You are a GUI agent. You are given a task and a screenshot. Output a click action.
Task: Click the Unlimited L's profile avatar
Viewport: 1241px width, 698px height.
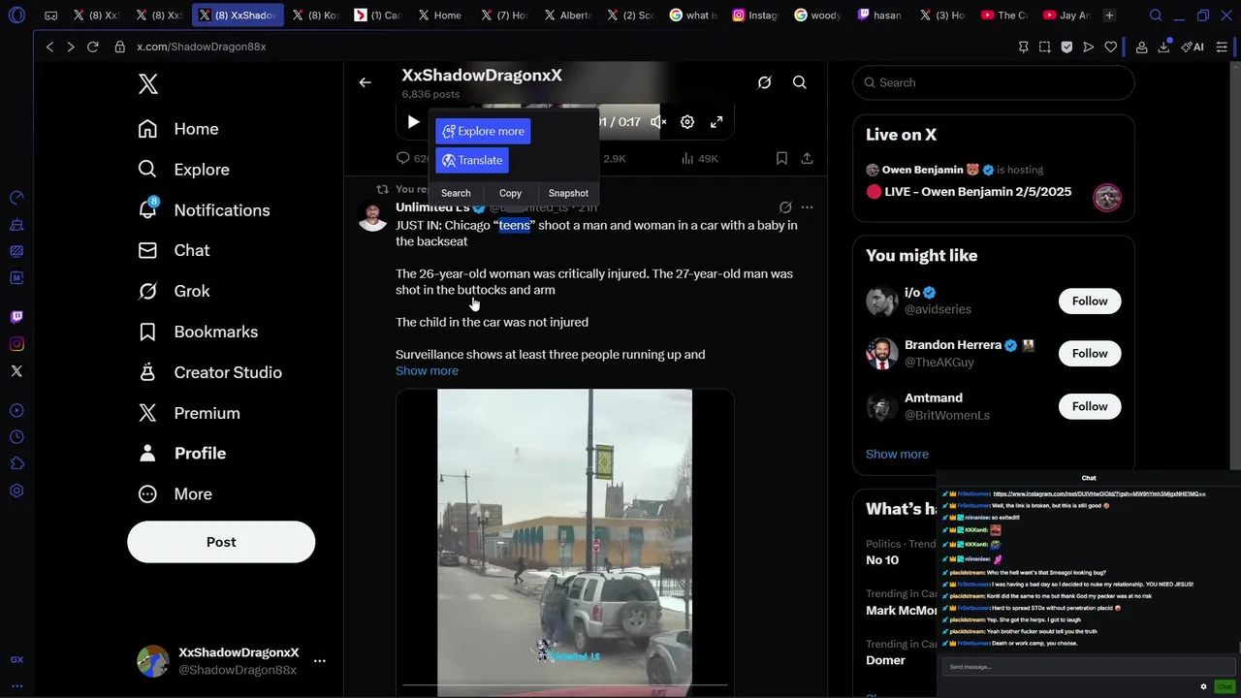(372, 216)
